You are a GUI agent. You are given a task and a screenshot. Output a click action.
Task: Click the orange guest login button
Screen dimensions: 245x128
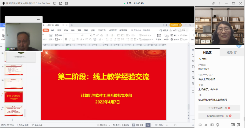coord(175,25)
